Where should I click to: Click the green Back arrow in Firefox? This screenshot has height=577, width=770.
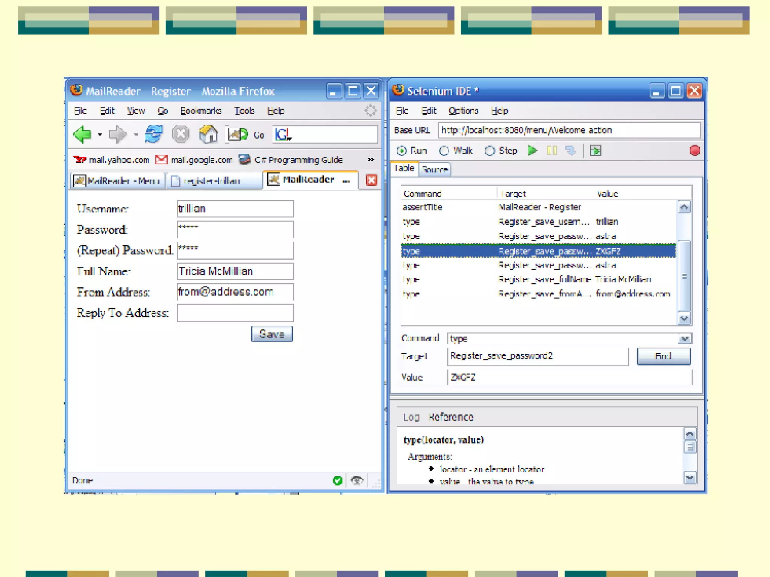tap(82, 134)
